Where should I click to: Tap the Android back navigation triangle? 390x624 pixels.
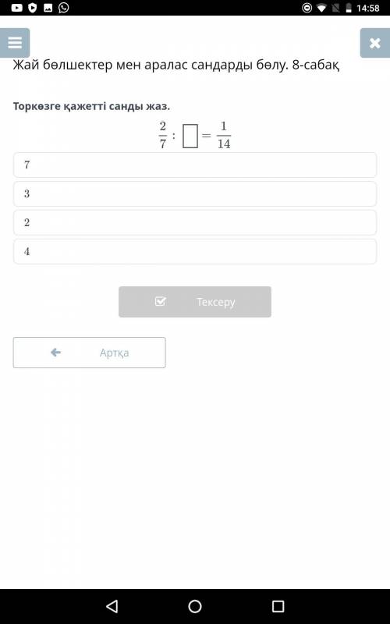112,606
